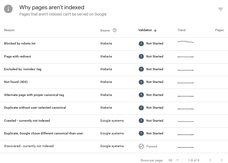Click the Source column help icon
The height and width of the screenshot is (163, 228).
pos(115,31)
